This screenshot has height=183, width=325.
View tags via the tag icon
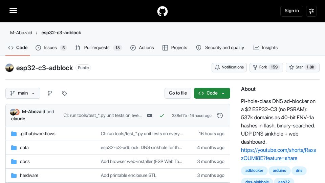[64, 93]
